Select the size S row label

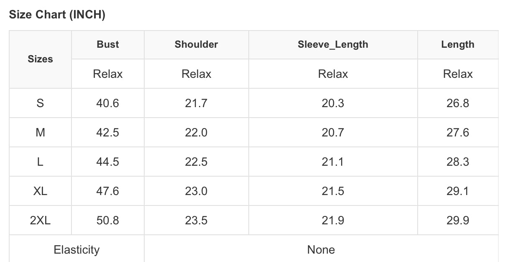[x=40, y=103]
